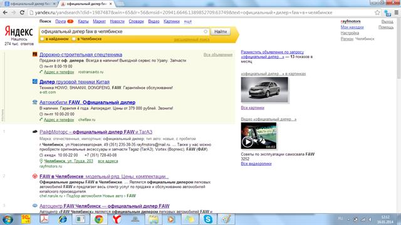Viewport: 401px width, 225px height.
Task: Click favicon of Дорожно-строительная спецтехника ad
Action: tap(35, 54)
